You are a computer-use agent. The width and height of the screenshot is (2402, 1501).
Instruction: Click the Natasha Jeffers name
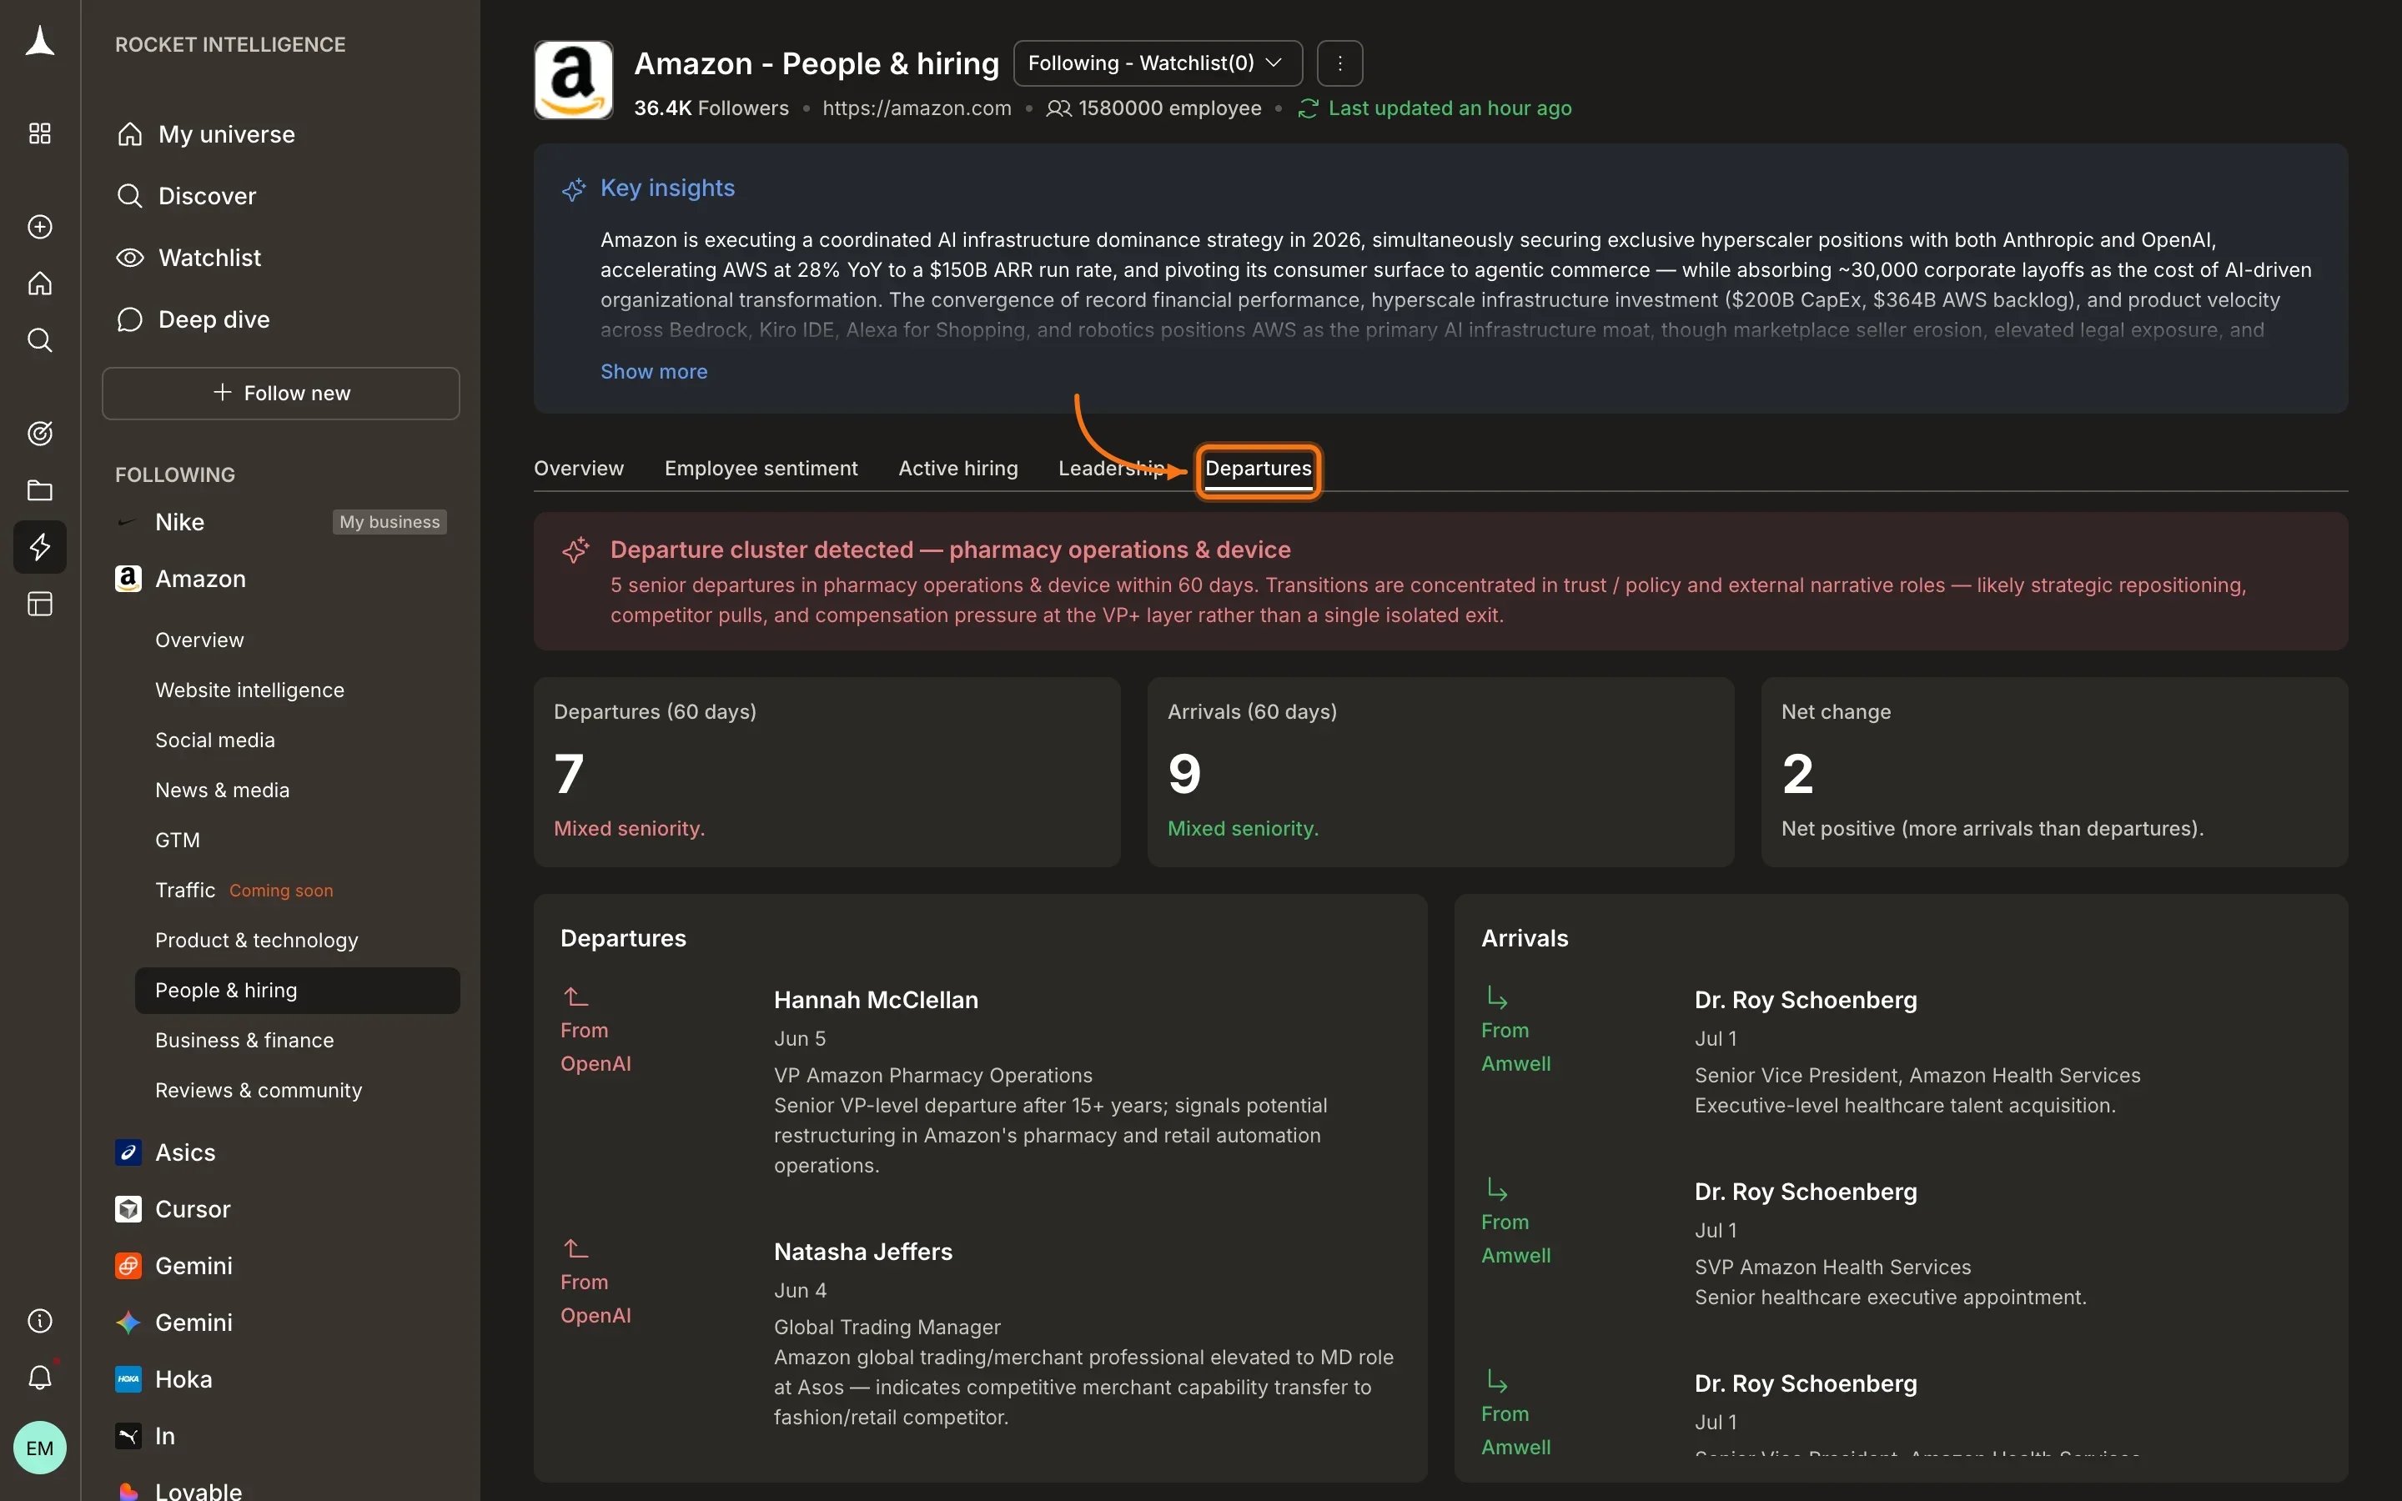click(x=863, y=1252)
